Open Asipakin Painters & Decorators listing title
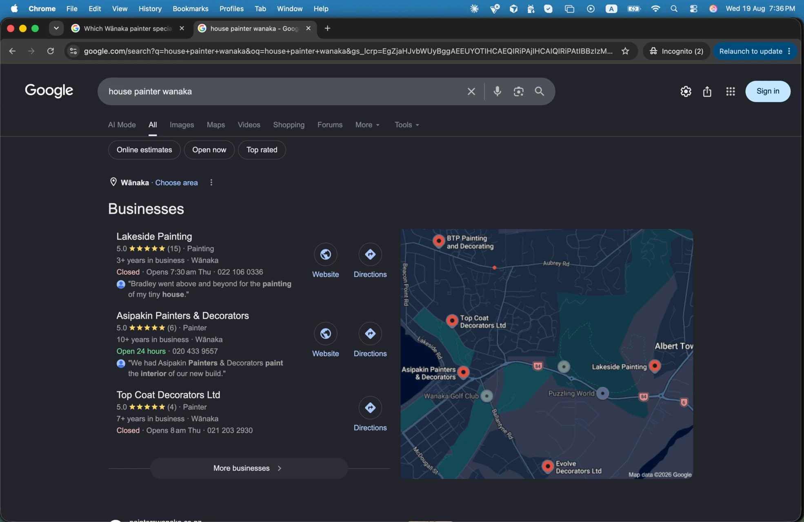804x522 pixels. (182, 315)
